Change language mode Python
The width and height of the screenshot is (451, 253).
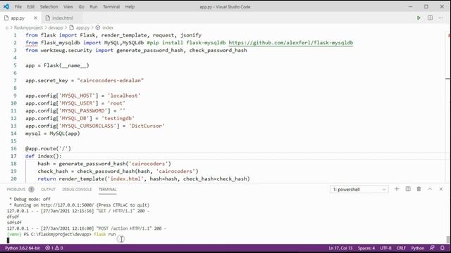[x=418, y=248]
